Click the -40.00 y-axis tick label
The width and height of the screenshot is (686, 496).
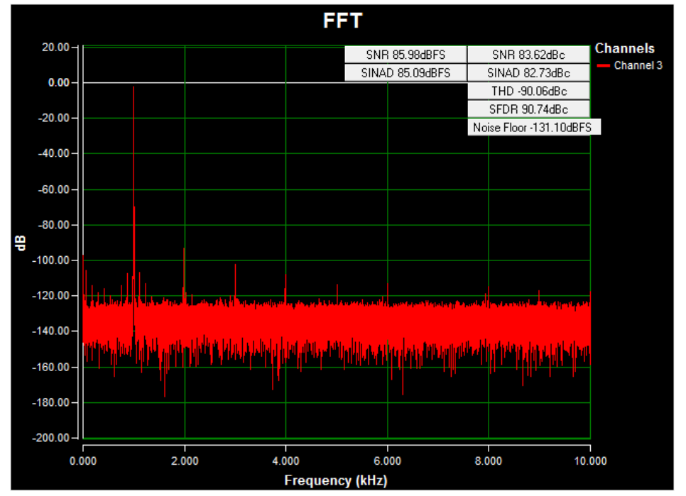point(54,153)
